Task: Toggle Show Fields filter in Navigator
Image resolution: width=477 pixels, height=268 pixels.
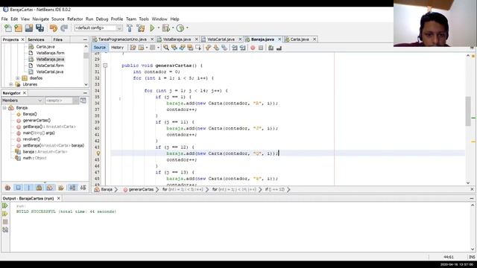Action: pyautogui.click(x=18, y=188)
